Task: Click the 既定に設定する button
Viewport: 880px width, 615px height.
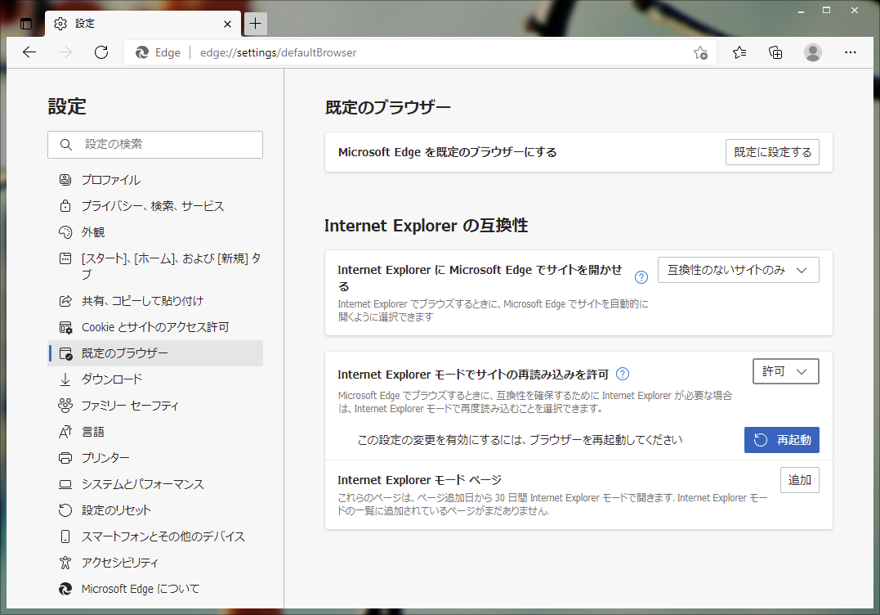Action: tap(772, 152)
